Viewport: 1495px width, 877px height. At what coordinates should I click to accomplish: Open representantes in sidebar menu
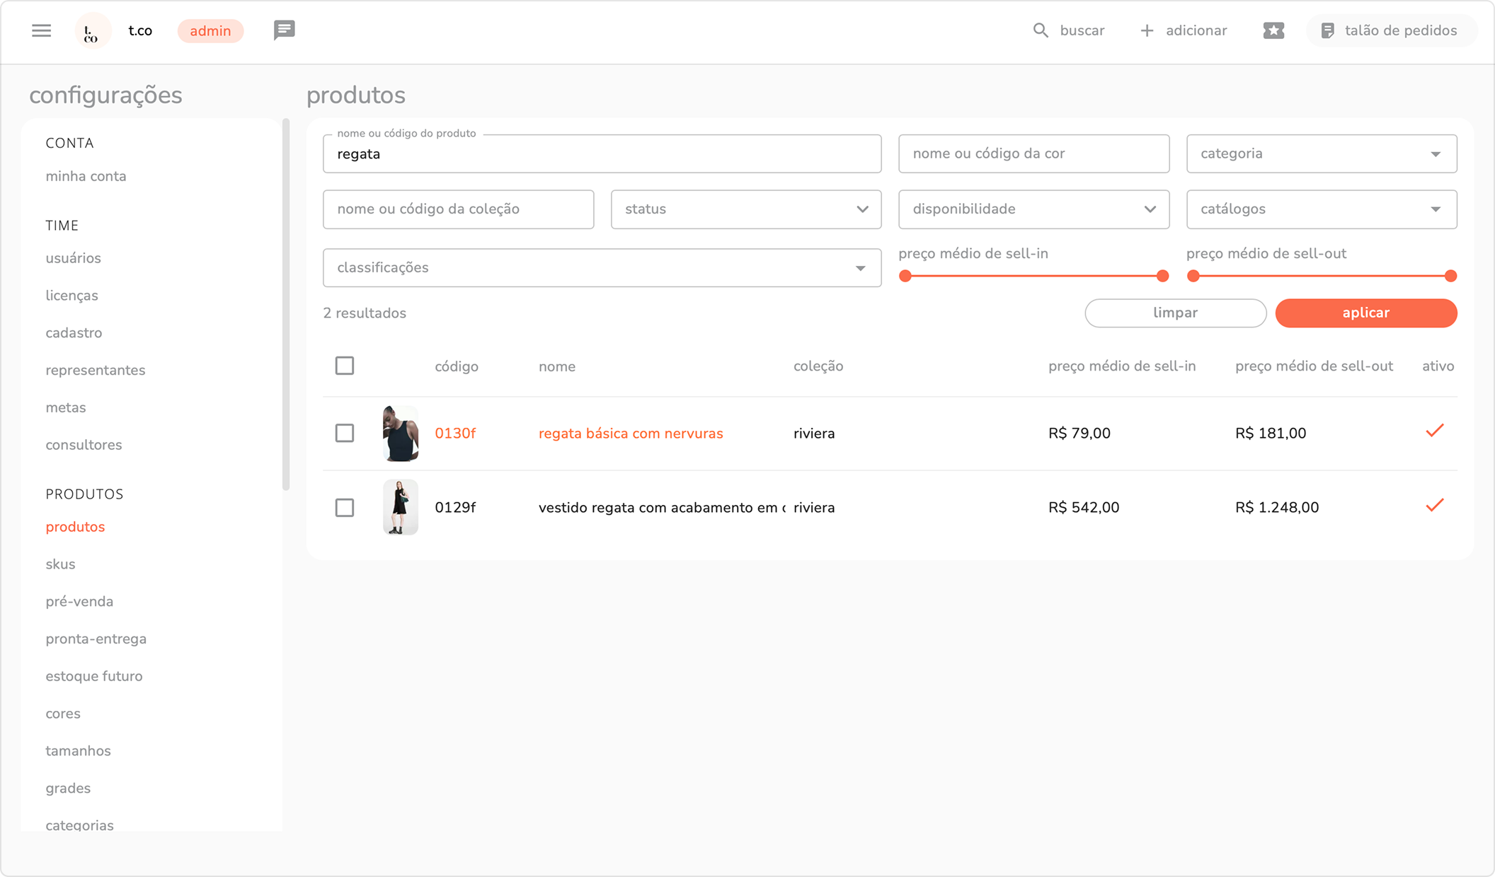[95, 370]
